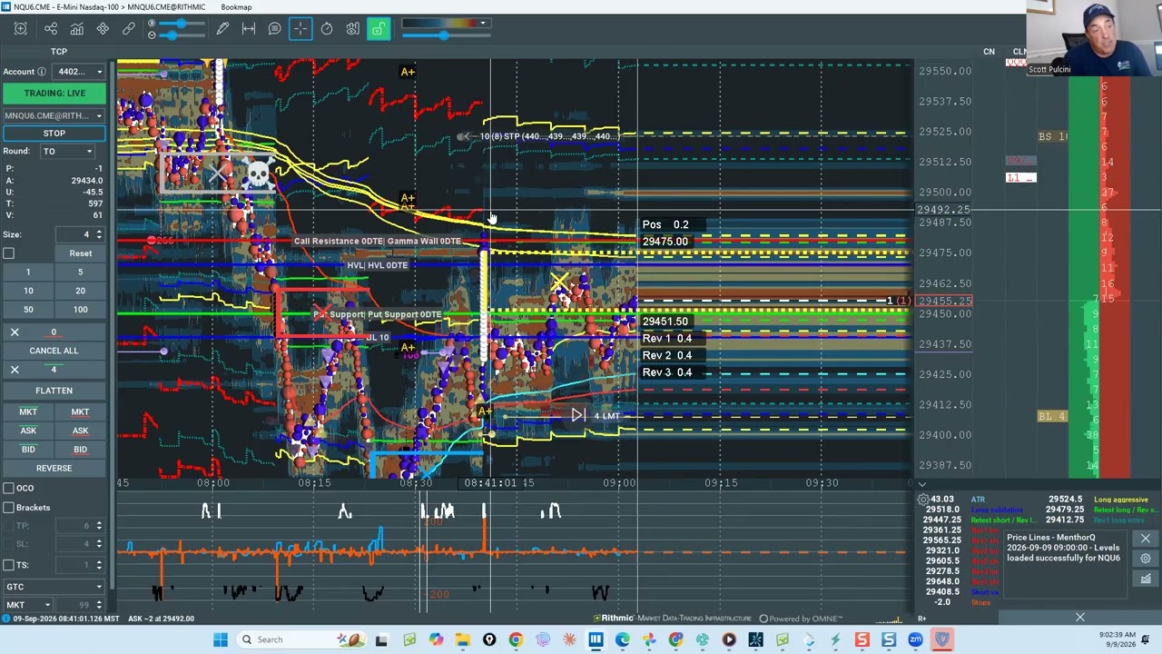This screenshot has width=1162, height=654.
Task: Select the pencil drawing tool
Action: (222, 29)
